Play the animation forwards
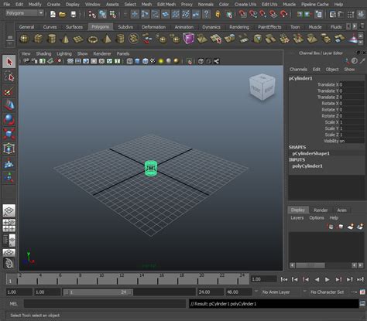Viewport: 367px width, 321px height. (328, 279)
